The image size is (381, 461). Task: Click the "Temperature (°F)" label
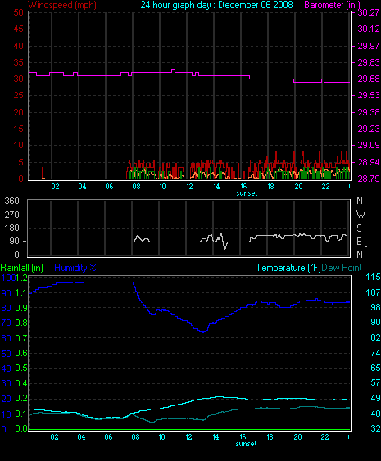pyautogui.click(x=288, y=268)
